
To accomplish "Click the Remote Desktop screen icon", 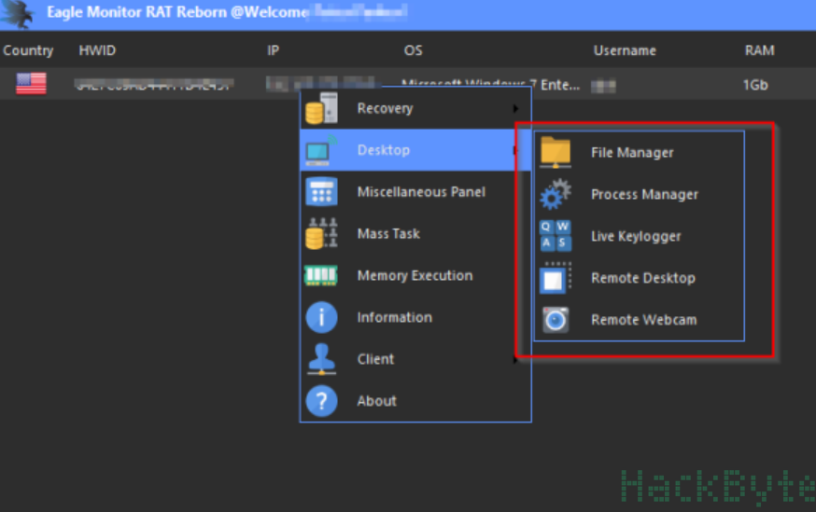I will (556, 278).
